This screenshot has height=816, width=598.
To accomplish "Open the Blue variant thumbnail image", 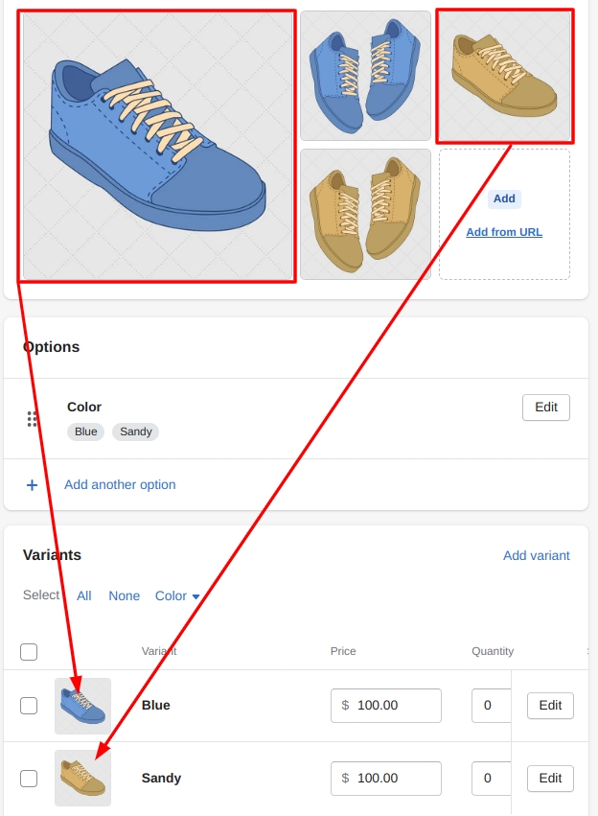I will 82,706.
